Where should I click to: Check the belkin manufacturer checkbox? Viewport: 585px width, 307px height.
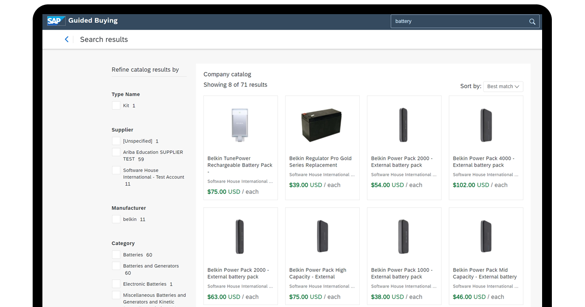tap(116, 219)
